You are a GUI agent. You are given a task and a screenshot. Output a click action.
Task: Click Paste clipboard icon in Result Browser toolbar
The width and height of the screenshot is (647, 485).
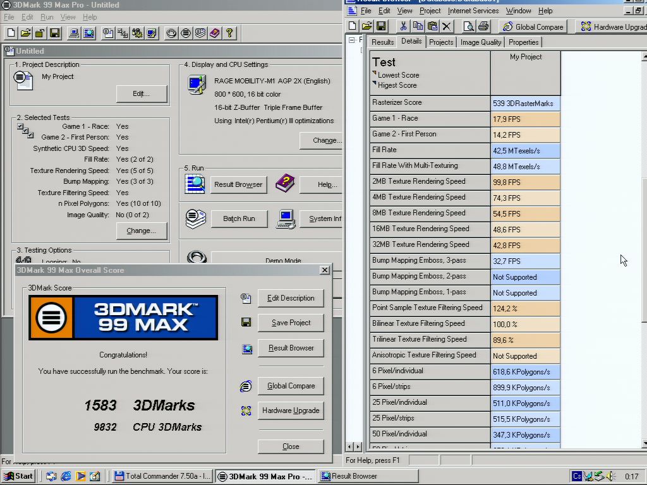[432, 27]
